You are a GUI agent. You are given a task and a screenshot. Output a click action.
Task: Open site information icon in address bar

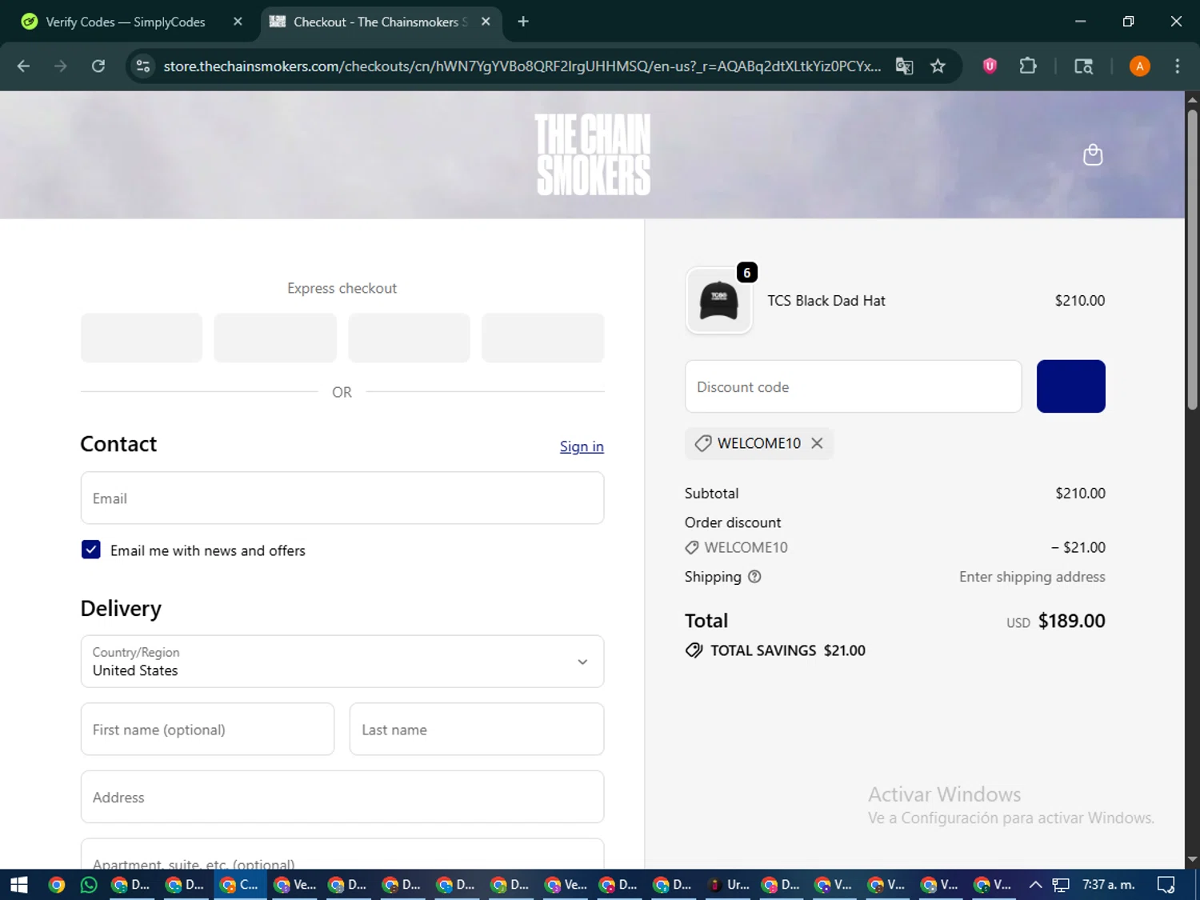coord(143,66)
